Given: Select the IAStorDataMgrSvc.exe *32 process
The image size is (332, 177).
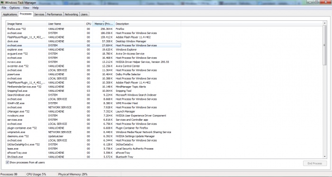Looking at the screenshot, I should coord(93,144).
